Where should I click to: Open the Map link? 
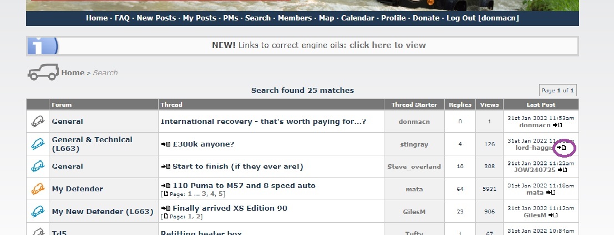tap(327, 18)
